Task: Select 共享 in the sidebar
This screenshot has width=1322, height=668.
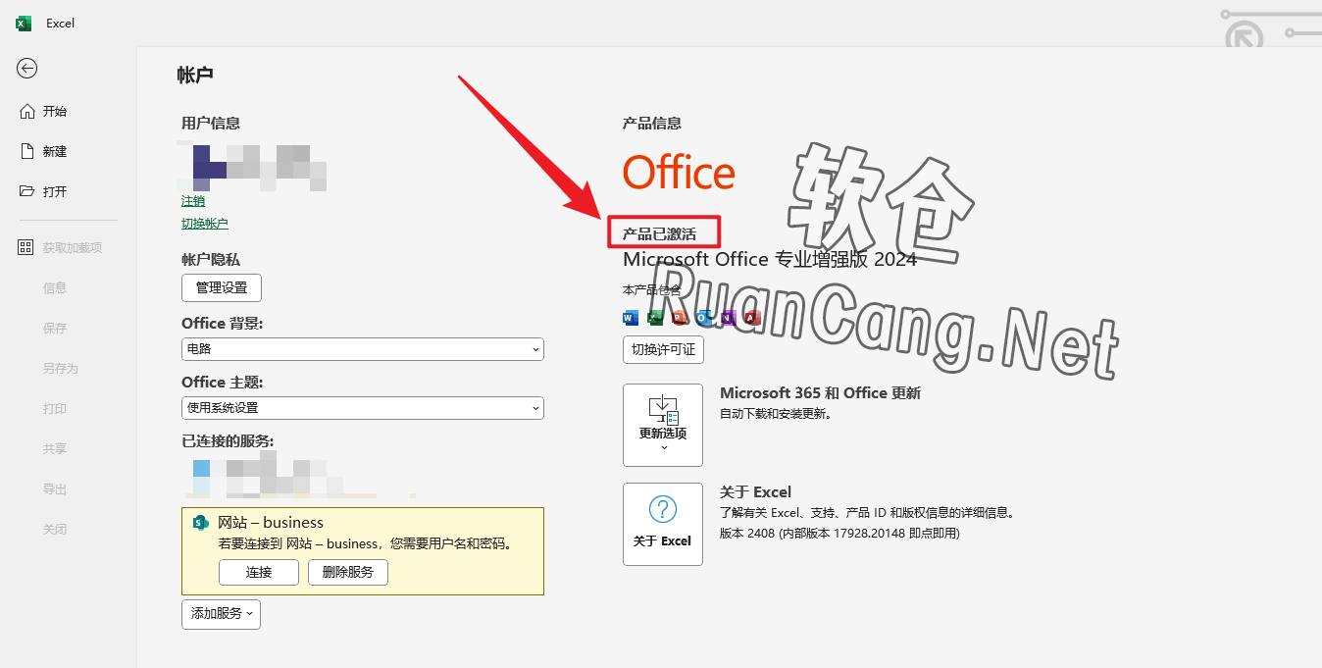Action: tap(55, 449)
